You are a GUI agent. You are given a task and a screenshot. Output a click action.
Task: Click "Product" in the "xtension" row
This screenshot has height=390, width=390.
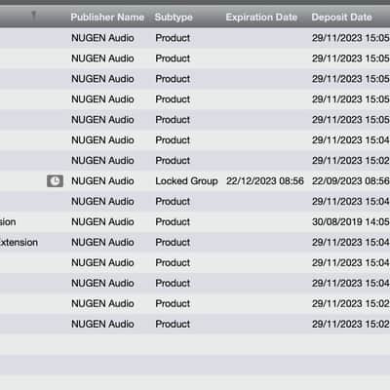173,243
